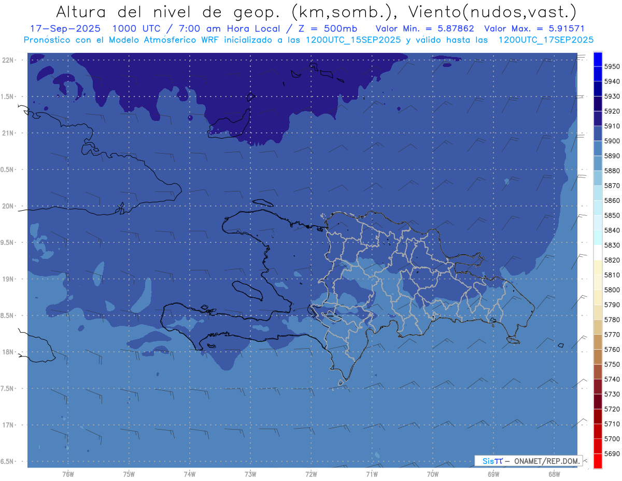Click the '18N' latitude axis label
Image resolution: width=622 pixels, height=481 pixels.
click(9, 352)
